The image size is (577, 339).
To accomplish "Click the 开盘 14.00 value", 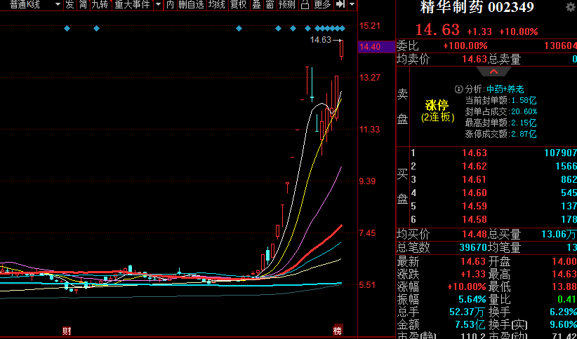I will point(564,261).
